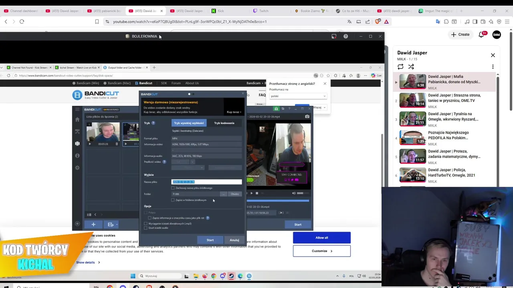Check Zachowaj nazwę pliku źródłowego
This screenshot has height=288, width=513.
click(173, 188)
